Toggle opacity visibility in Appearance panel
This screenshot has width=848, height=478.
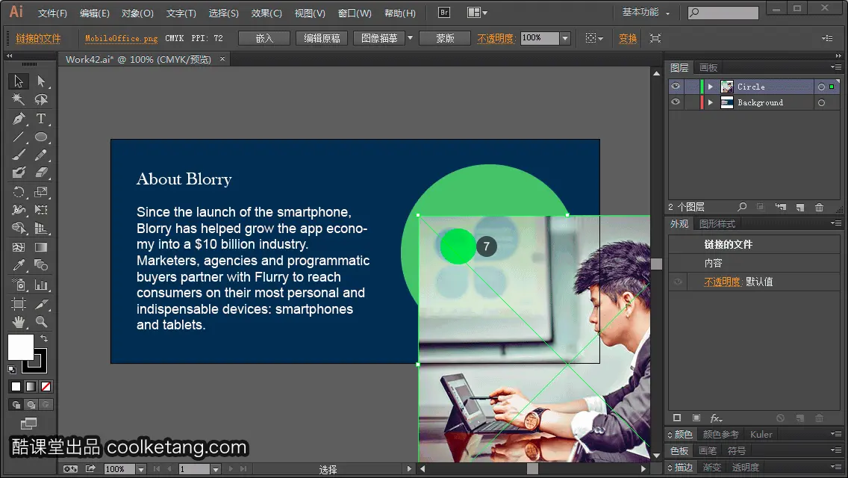(x=678, y=282)
